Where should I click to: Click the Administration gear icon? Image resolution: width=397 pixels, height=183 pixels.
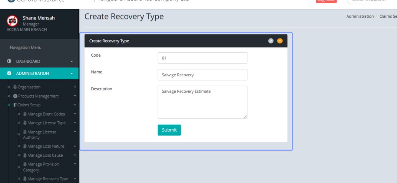coord(9,73)
